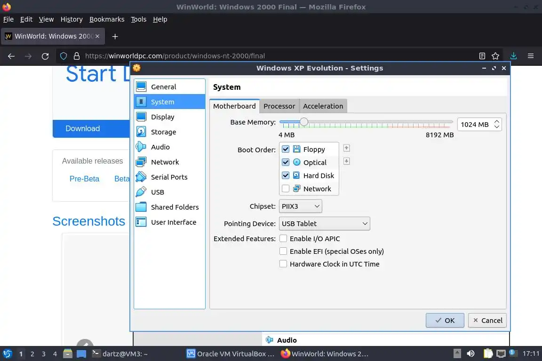Image resolution: width=542 pixels, height=361 pixels.
Task: Uncheck Optical in boot order
Action: (x=286, y=162)
